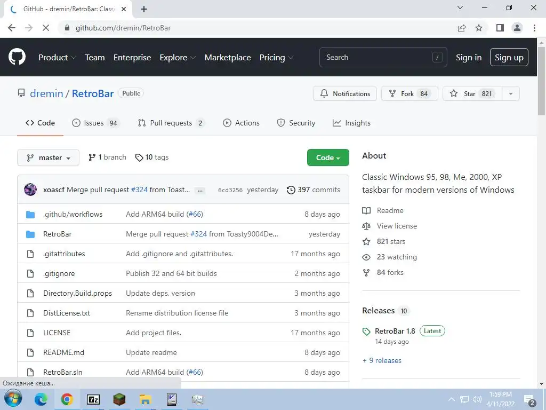Click the Sign up button
Screen dimensions: 546x410
[x=509, y=57]
